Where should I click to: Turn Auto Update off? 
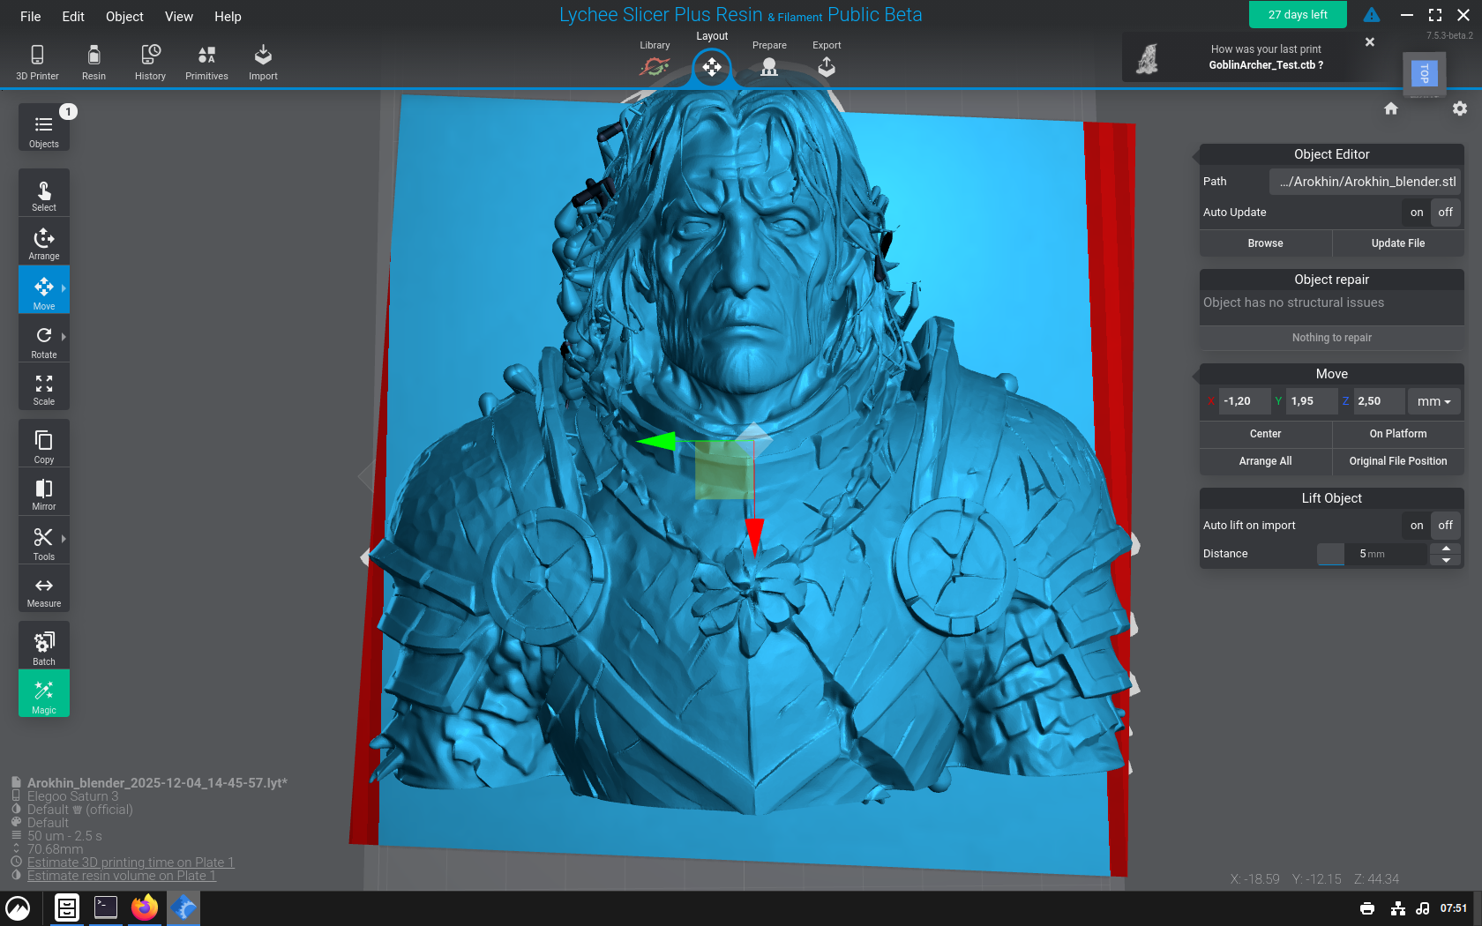pos(1445,213)
